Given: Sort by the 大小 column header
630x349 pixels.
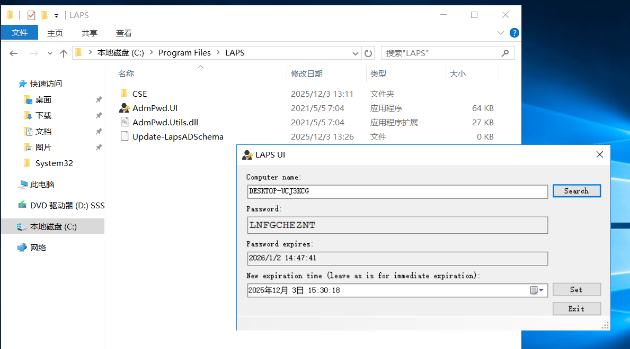Looking at the screenshot, I should tap(458, 74).
